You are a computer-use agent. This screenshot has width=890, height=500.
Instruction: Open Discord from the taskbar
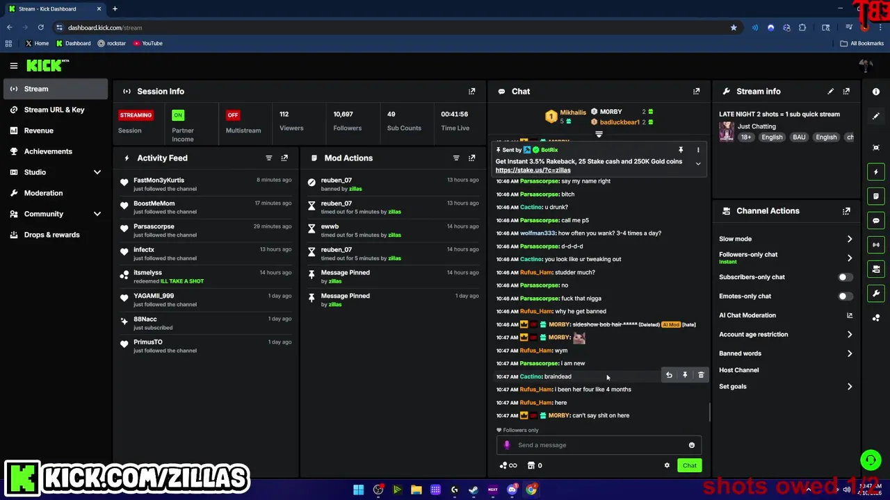click(512, 490)
